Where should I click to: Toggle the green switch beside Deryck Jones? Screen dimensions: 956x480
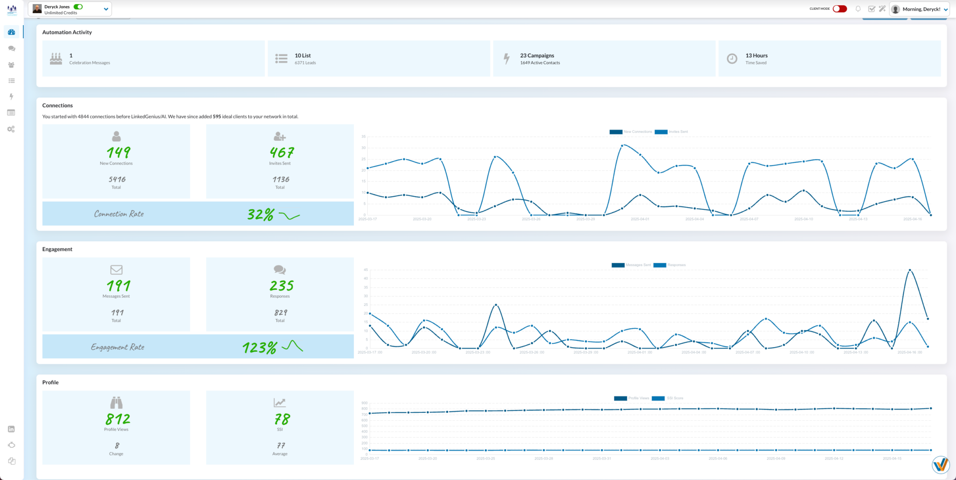point(78,7)
